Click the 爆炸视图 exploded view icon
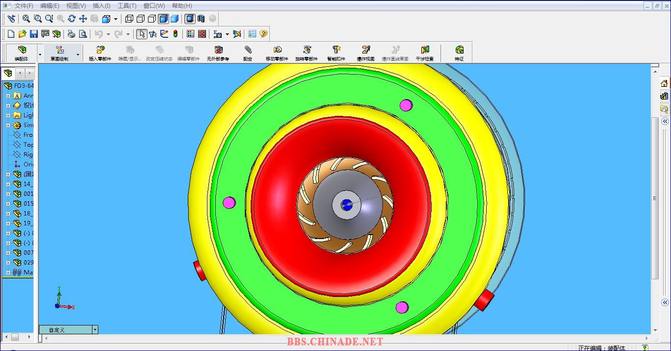This screenshot has height=351, width=671. pyautogui.click(x=366, y=53)
